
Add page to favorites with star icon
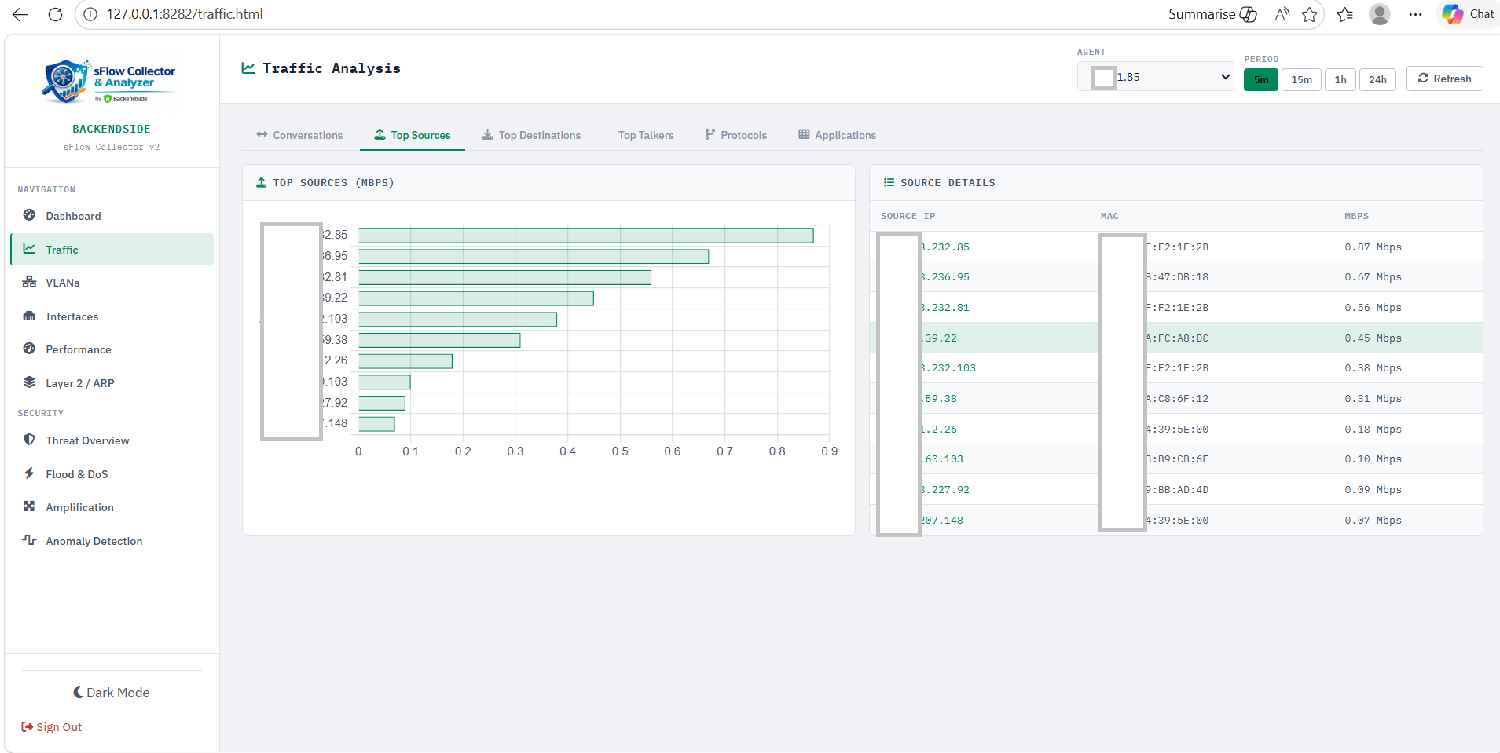1309,14
